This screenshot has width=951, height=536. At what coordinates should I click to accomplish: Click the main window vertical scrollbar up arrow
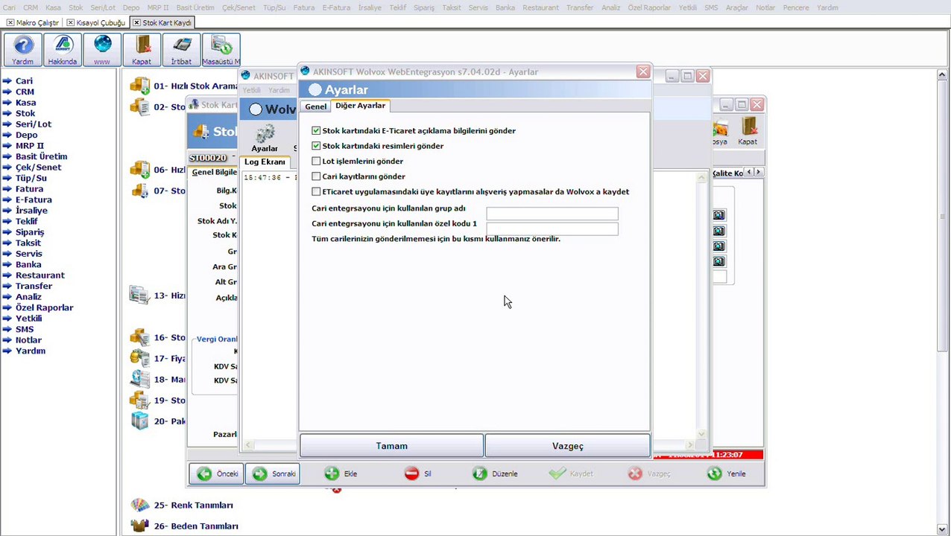pyautogui.click(x=943, y=75)
